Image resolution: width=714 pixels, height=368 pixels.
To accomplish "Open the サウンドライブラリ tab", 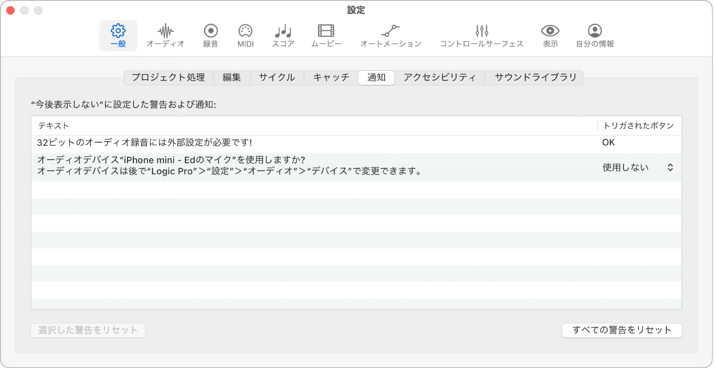I will (x=536, y=77).
